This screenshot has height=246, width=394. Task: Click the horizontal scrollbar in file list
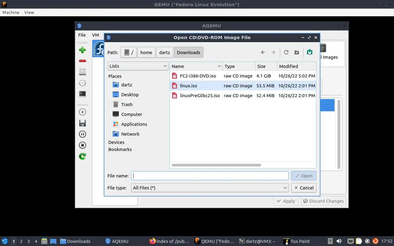click(x=216, y=165)
